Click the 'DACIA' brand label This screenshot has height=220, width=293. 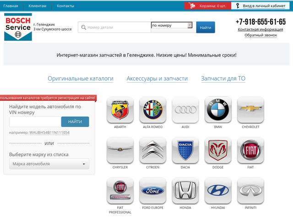click(185, 167)
